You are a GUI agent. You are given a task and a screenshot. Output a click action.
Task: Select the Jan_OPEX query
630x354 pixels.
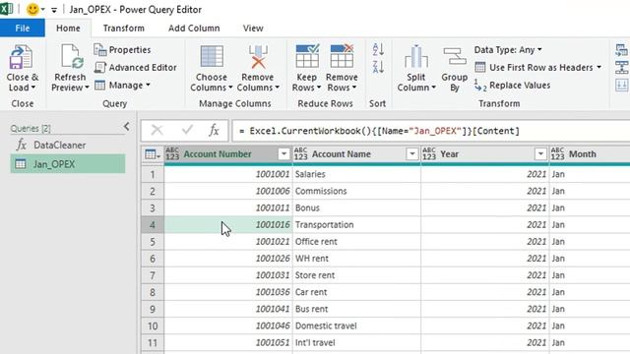[x=68, y=164]
